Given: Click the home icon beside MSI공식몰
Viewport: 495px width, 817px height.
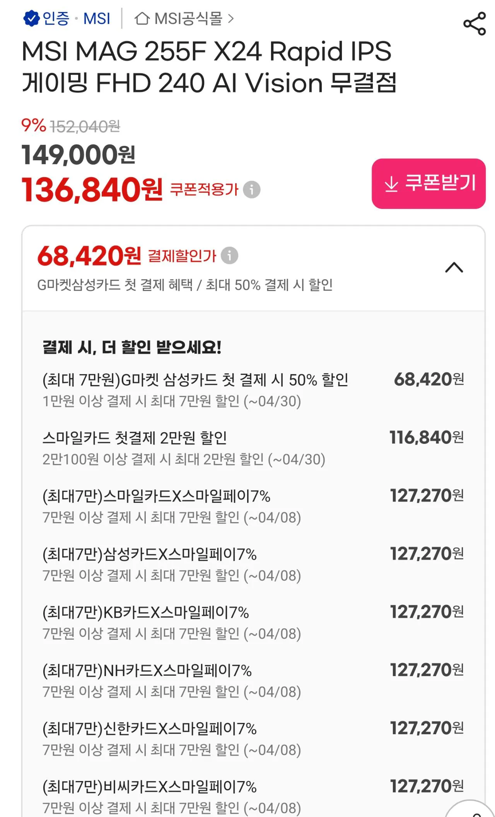Looking at the screenshot, I should pyautogui.click(x=142, y=18).
